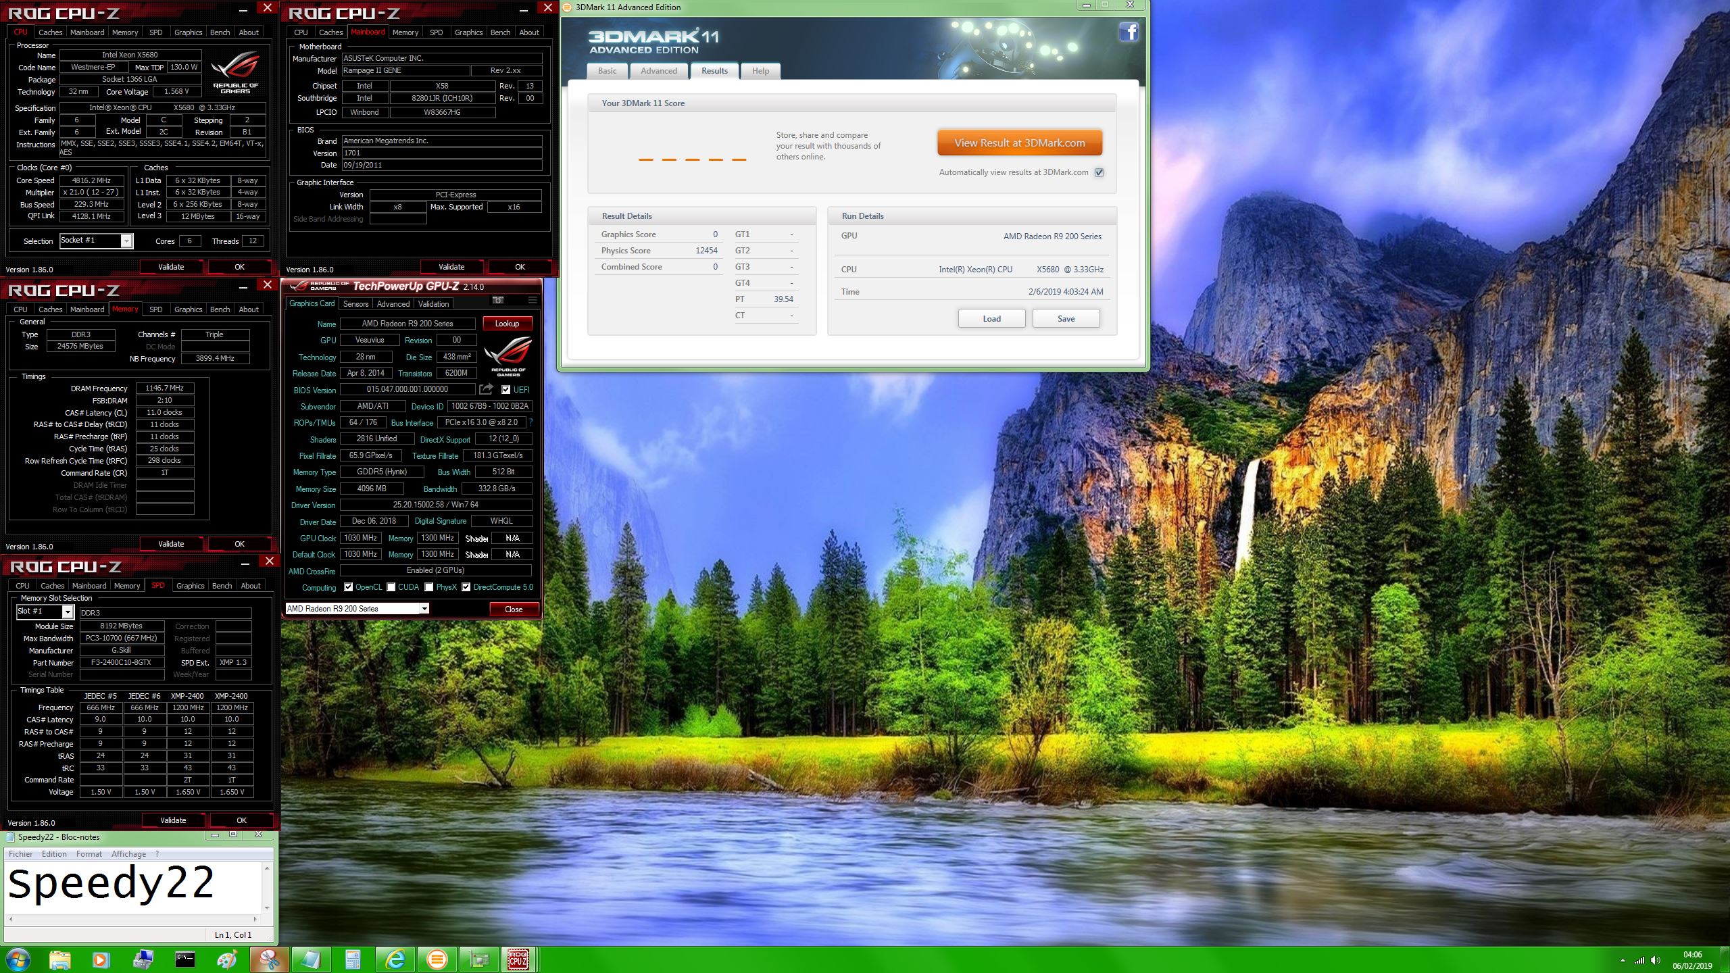Switch to the GPU-Z graphics card taskbar button
Viewport: 1730px width, 973px height.
point(478,959)
